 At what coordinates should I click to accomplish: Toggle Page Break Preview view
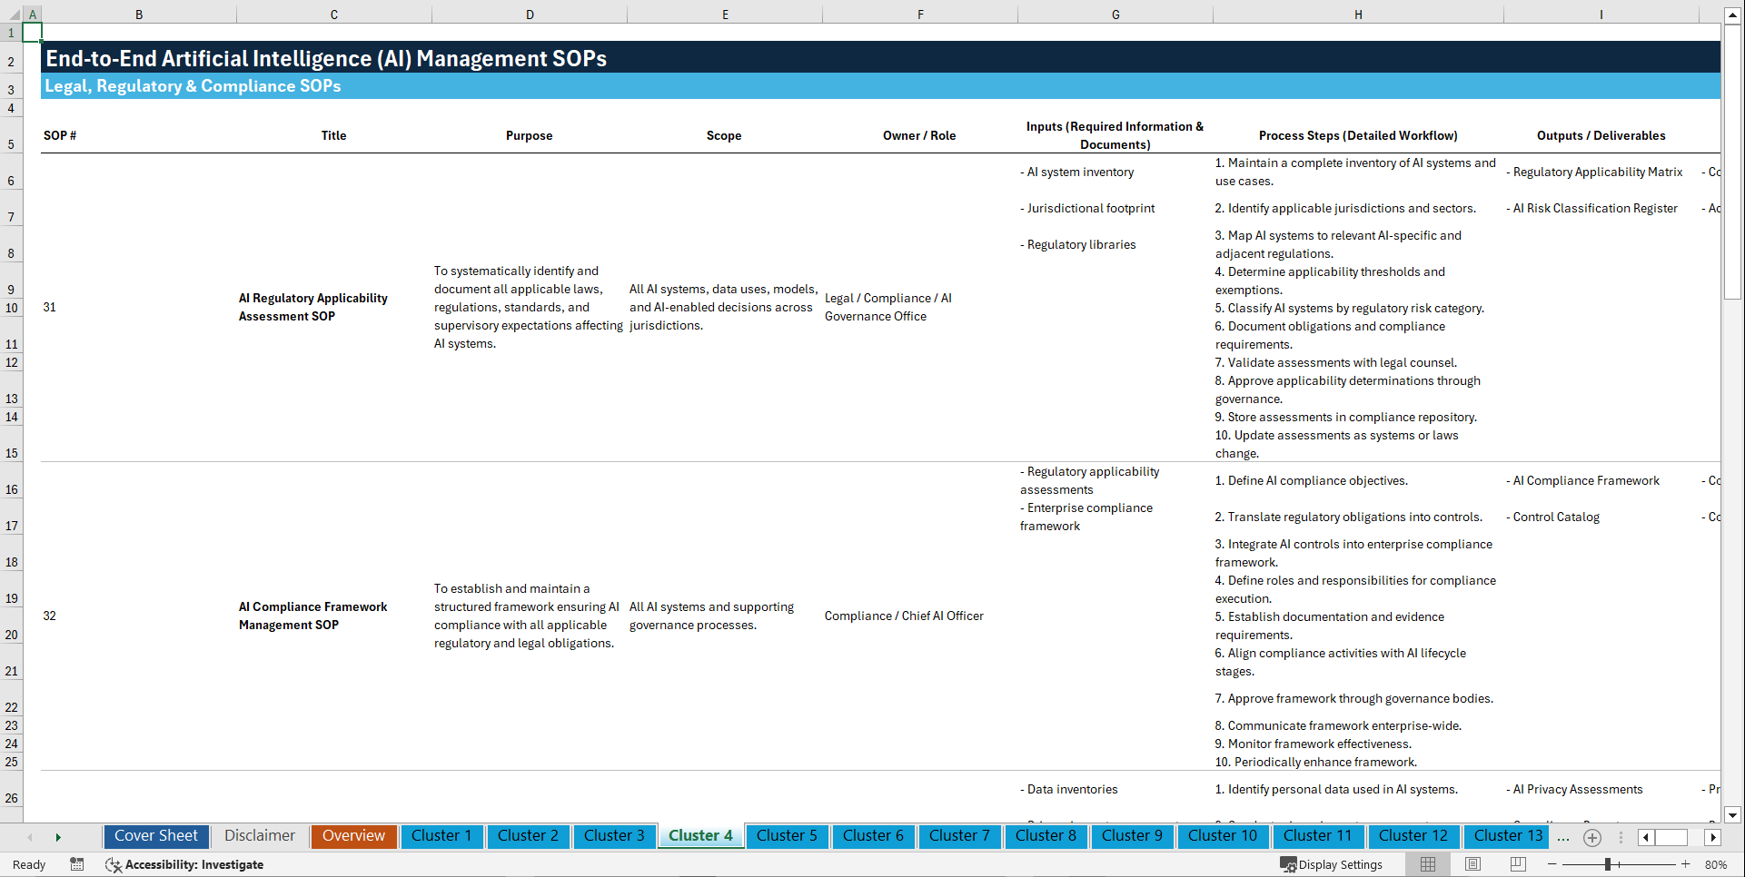(1518, 864)
